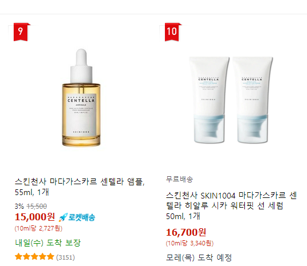
Task: Click the rocket delivery 로켓배송 badge
Action: click(77, 217)
